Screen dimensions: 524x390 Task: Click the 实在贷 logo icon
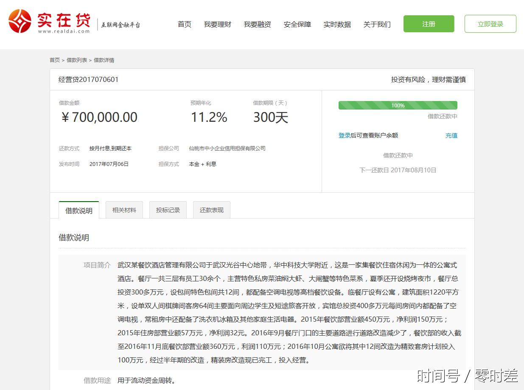(x=20, y=21)
